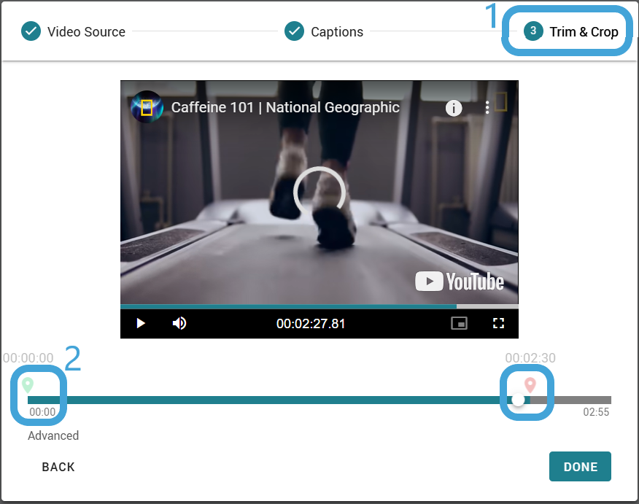
Task: Expand the Advanced trim options
Action: (53, 435)
